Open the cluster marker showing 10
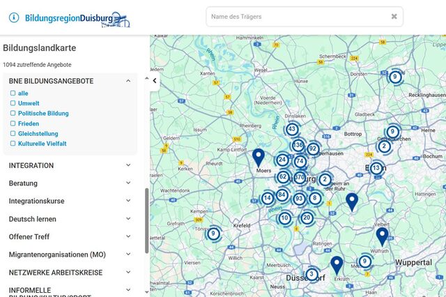The width and height of the screenshot is (446, 297). tap(284, 218)
